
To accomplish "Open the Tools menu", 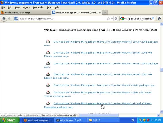I will [49, 8].
